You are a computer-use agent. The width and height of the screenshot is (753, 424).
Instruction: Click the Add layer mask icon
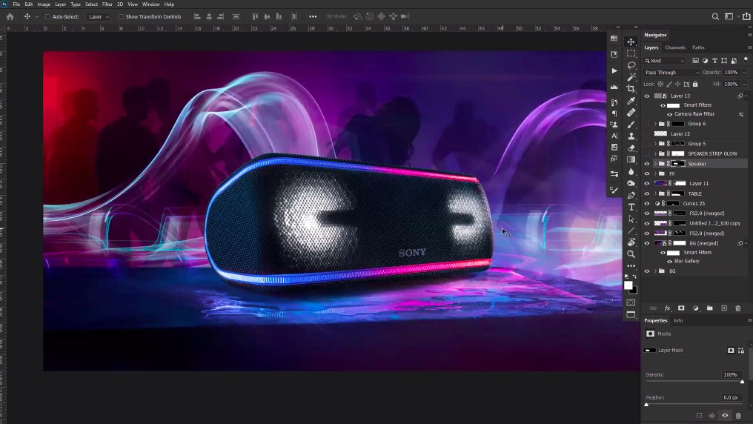pyautogui.click(x=681, y=308)
